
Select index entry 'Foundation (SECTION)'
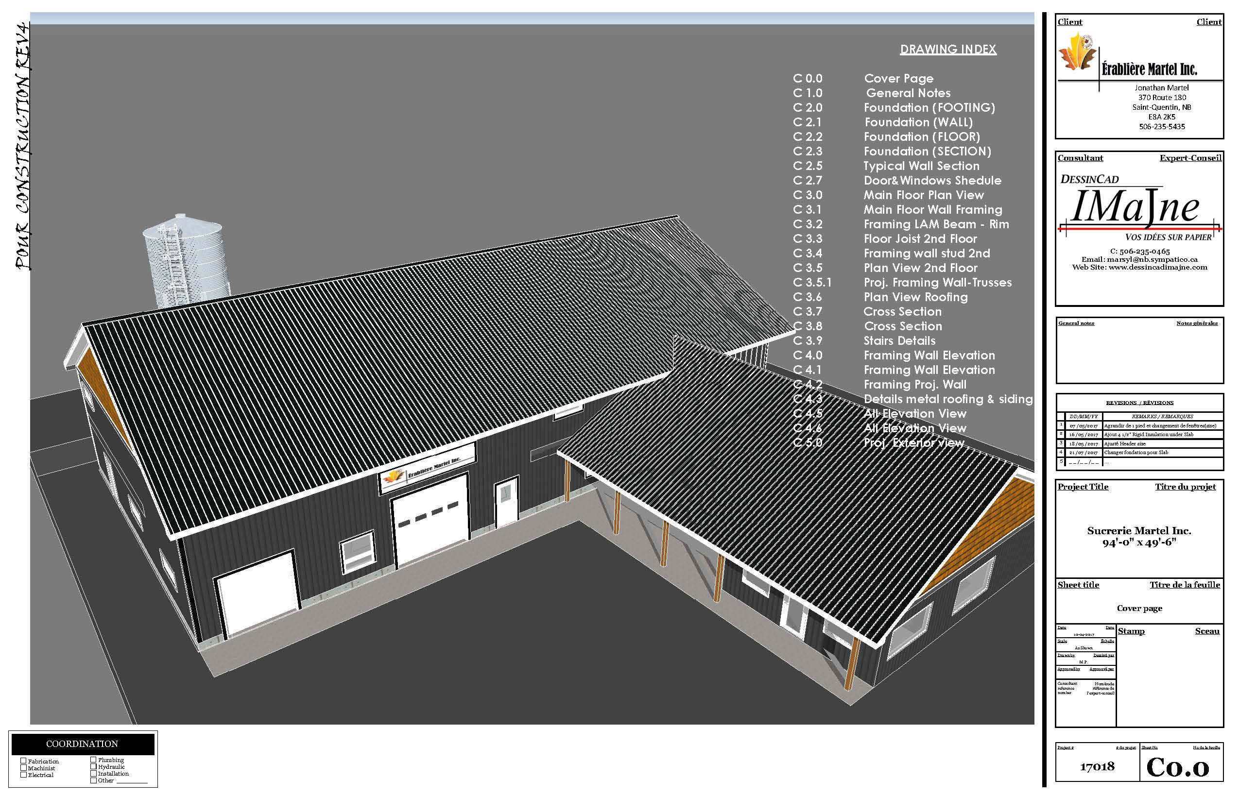pos(927,151)
